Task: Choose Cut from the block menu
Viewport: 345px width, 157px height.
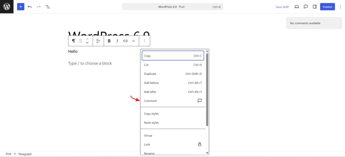Action: (x=173, y=65)
